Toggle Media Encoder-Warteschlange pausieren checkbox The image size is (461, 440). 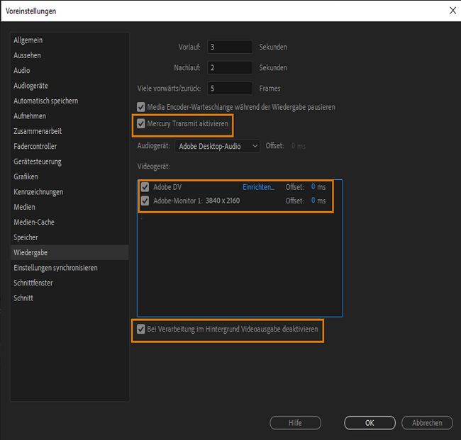click(141, 107)
